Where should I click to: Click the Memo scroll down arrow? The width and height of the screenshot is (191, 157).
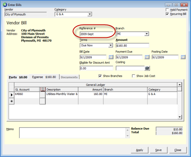pos(127,136)
